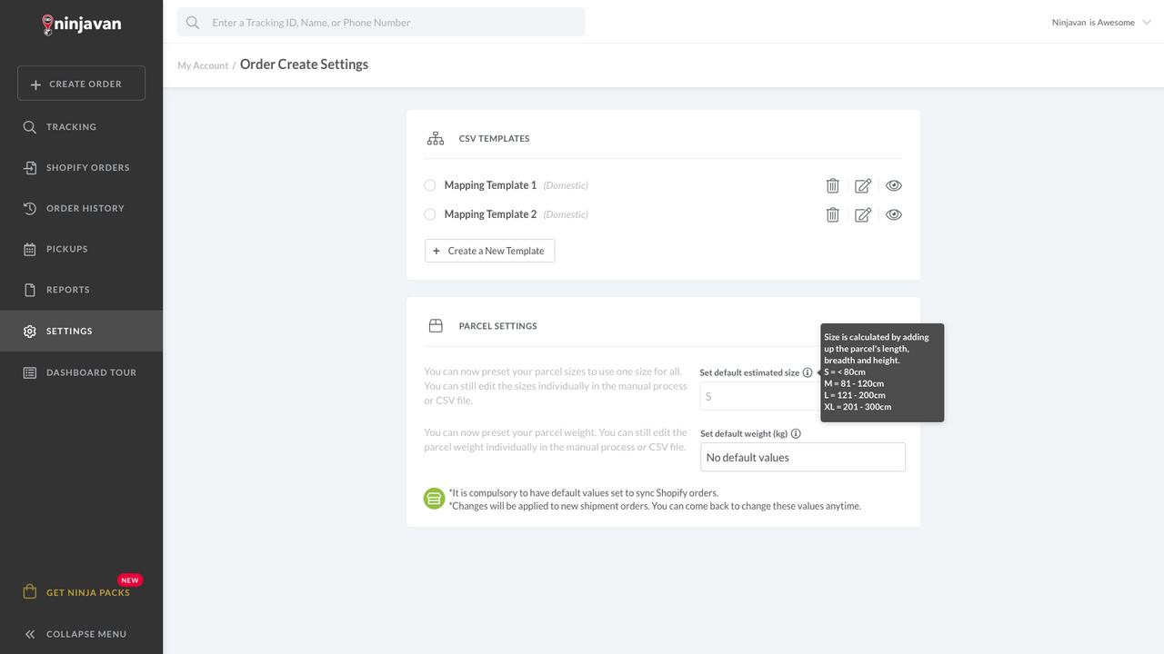
Task: Preview Mapping Template 1 with eye icon
Action: (x=894, y=185)
